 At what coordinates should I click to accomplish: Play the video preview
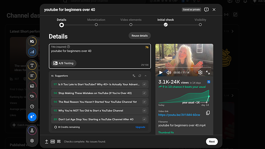coord(161,73)
